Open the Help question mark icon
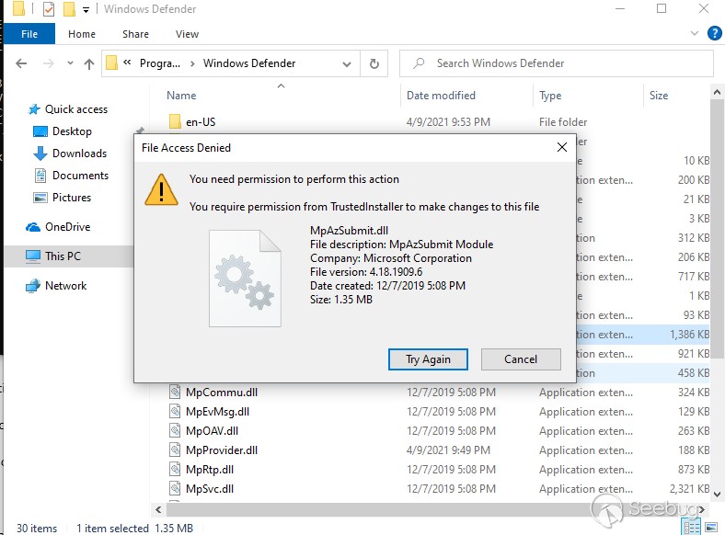Viewport: 725px width, 535px height. click(x=714, y=34)
